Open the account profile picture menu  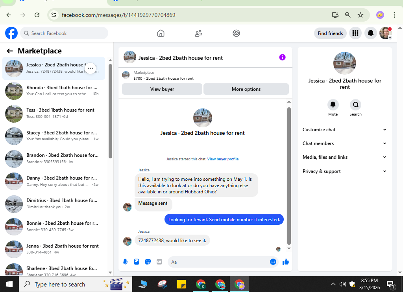386,33
